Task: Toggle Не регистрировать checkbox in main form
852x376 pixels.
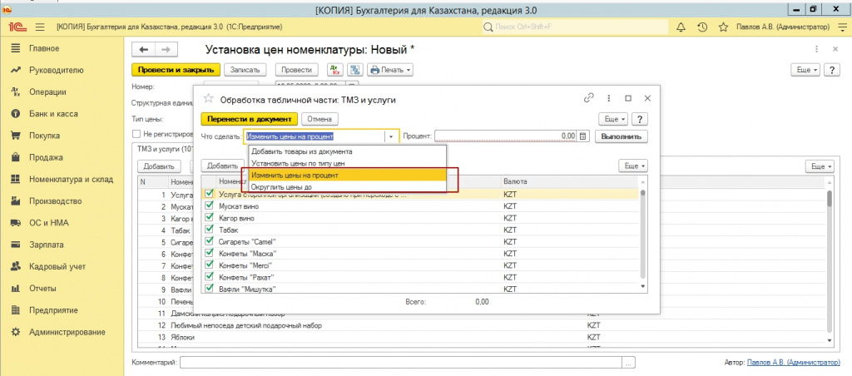Action: pyautogui.click(x=137, y=134)
